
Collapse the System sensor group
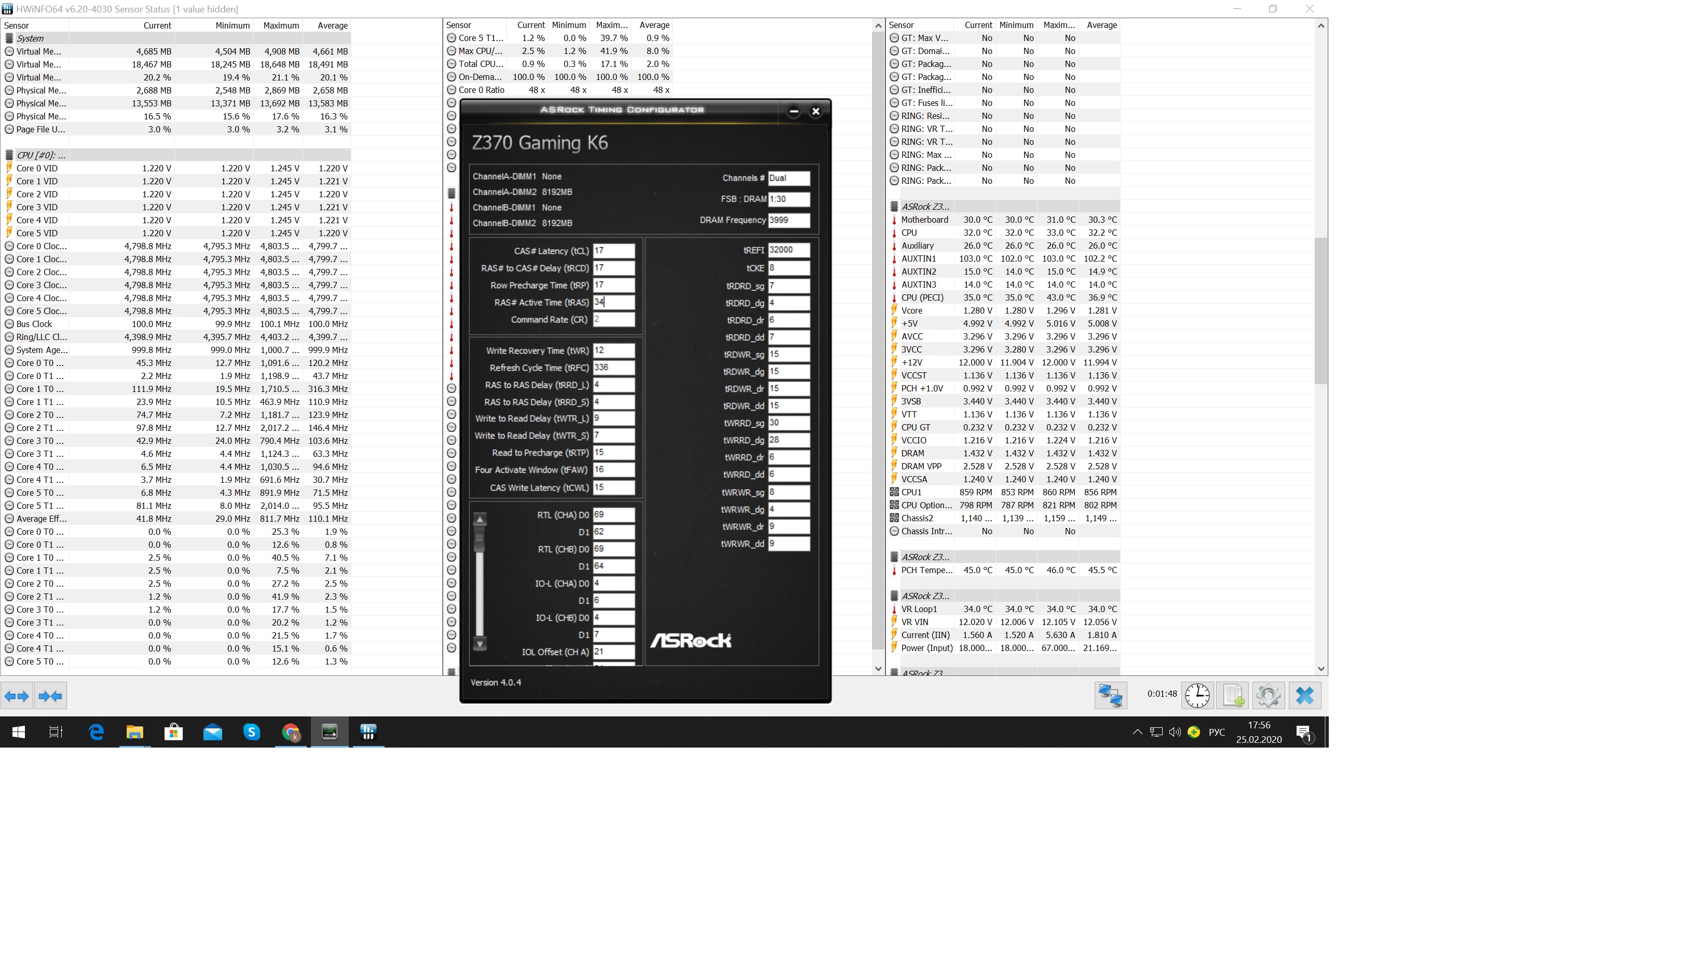tap(30, 38)
